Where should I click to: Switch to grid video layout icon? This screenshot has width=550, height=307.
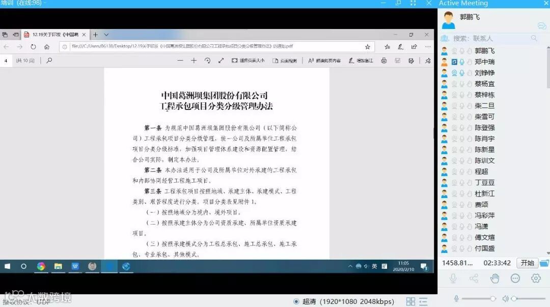pos(411,301)
